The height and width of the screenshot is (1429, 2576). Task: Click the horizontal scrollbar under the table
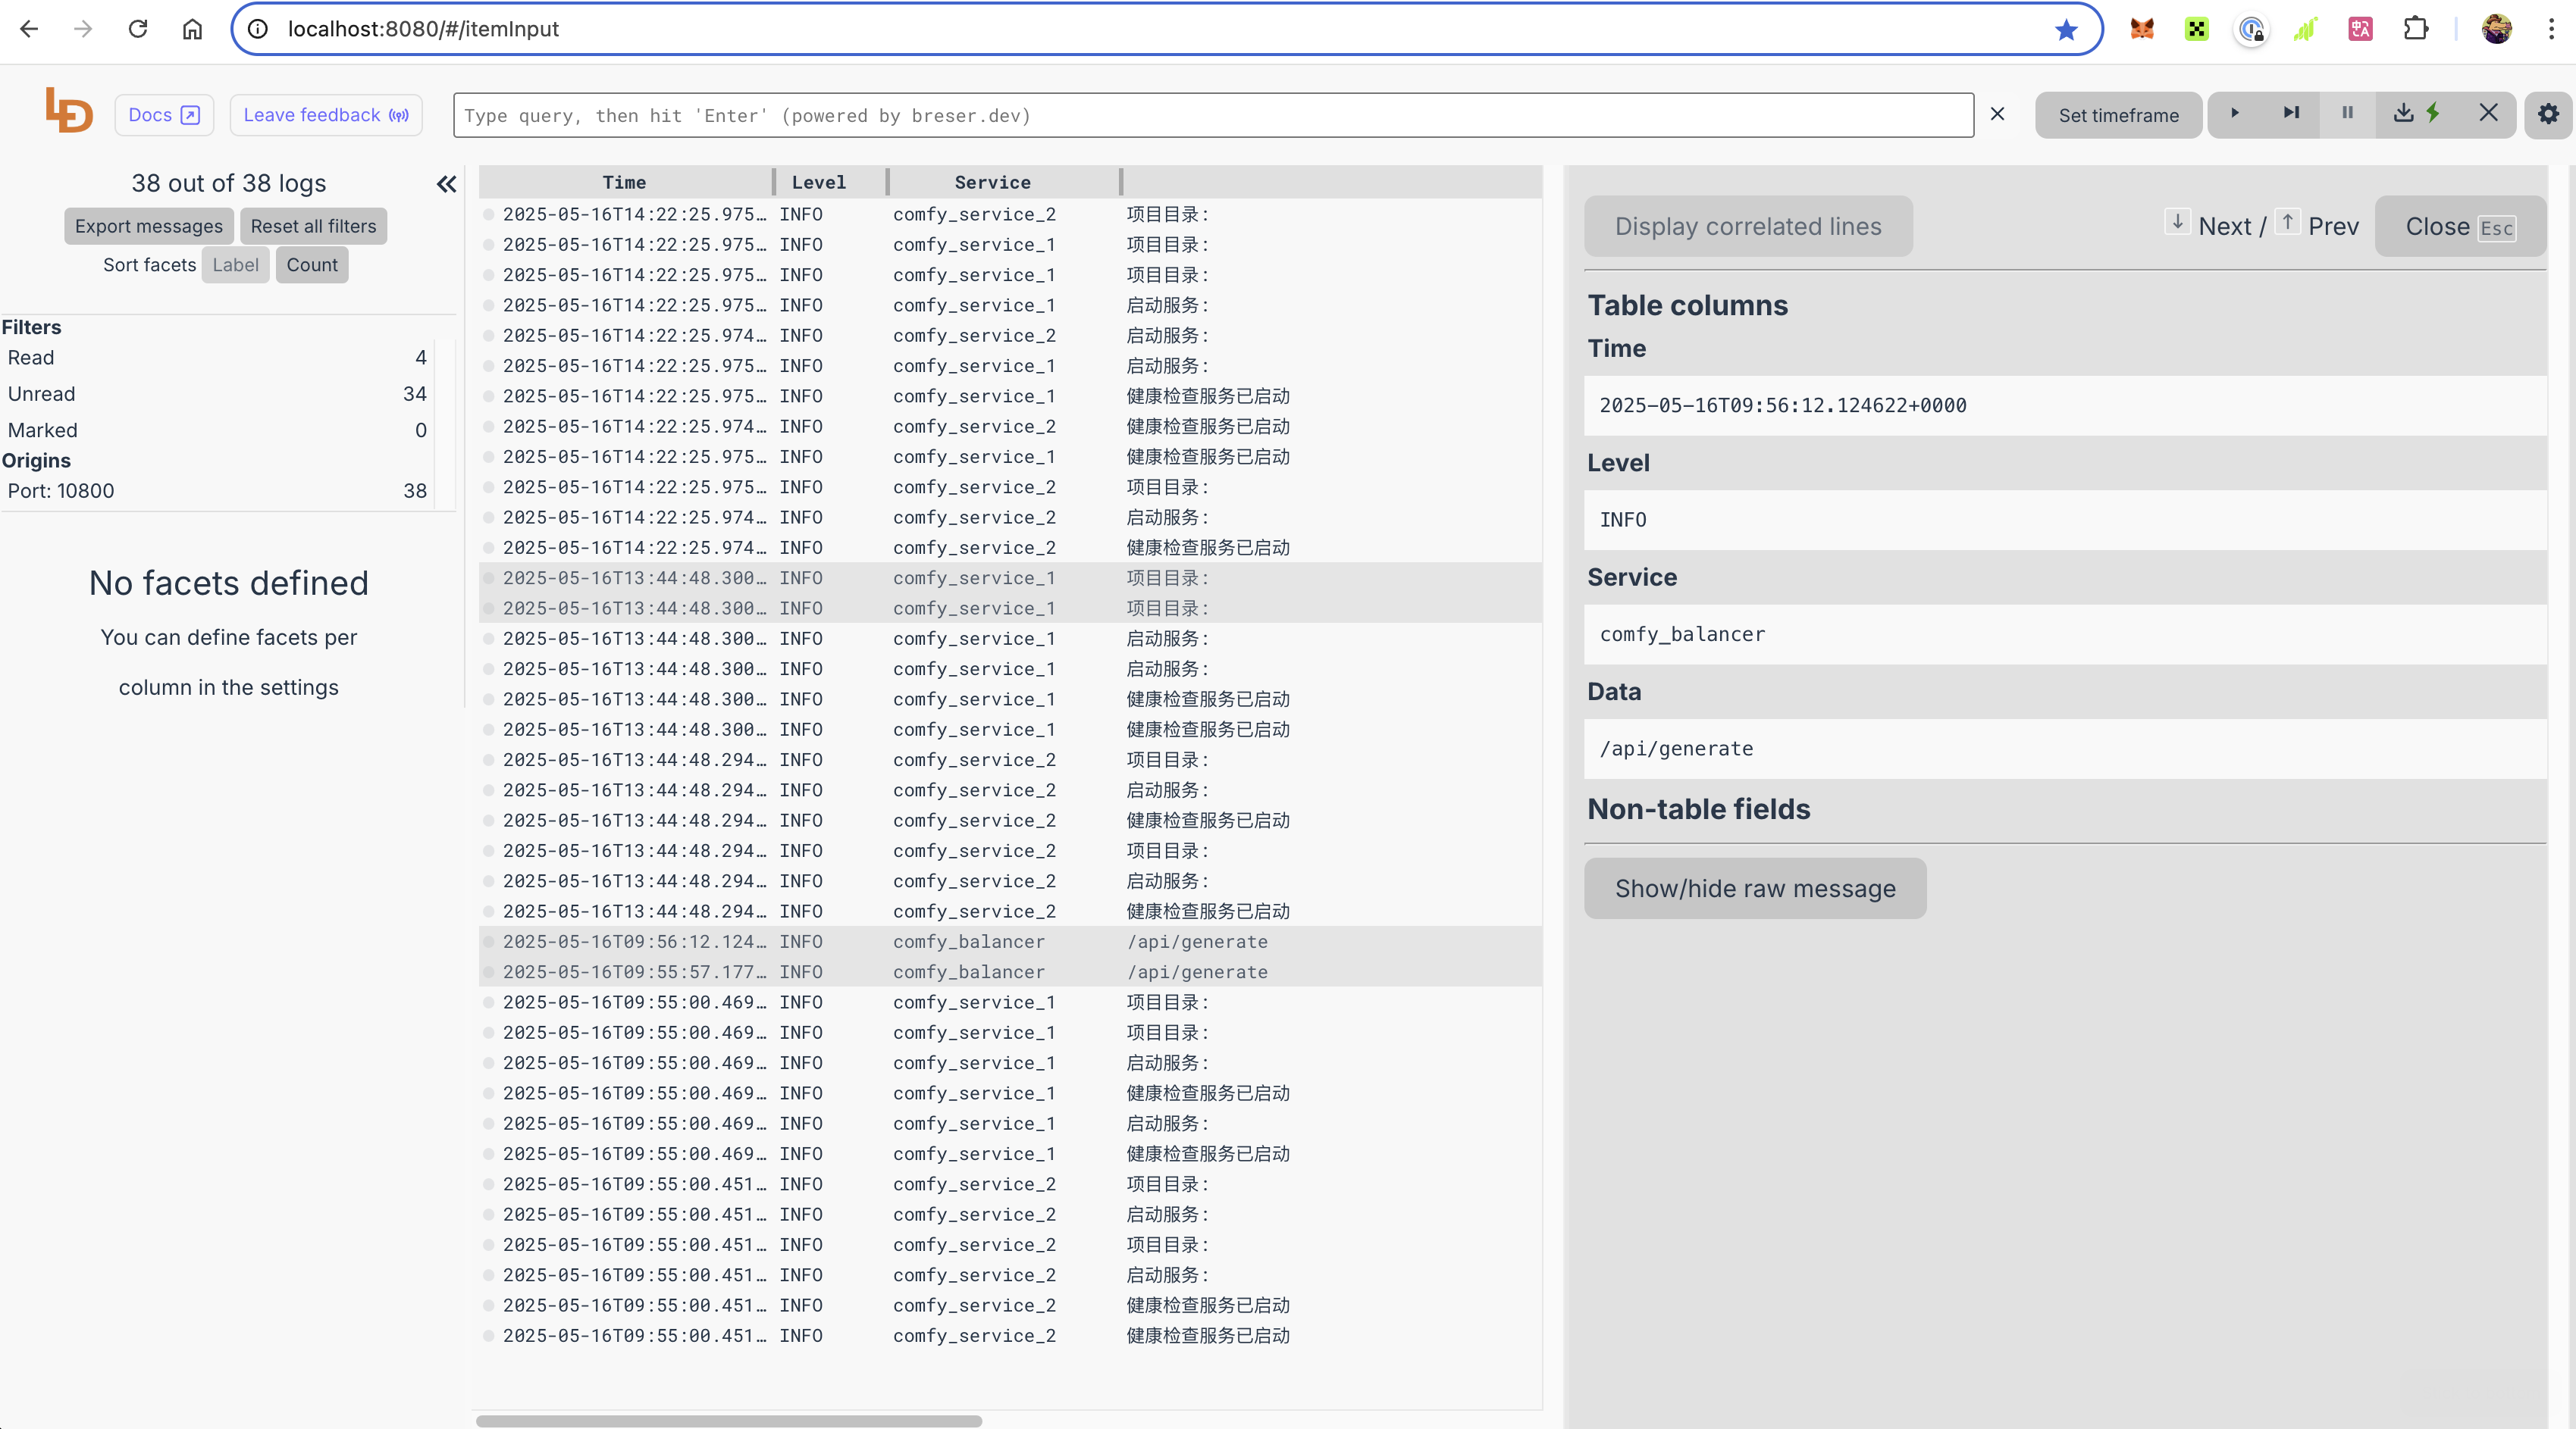pos(728,1420)
